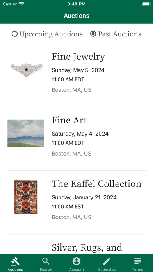Image resolution: width=153 pixels, height=272 pixels.
Task: Open the Fine Art auction title
Action: coord(69,120)
